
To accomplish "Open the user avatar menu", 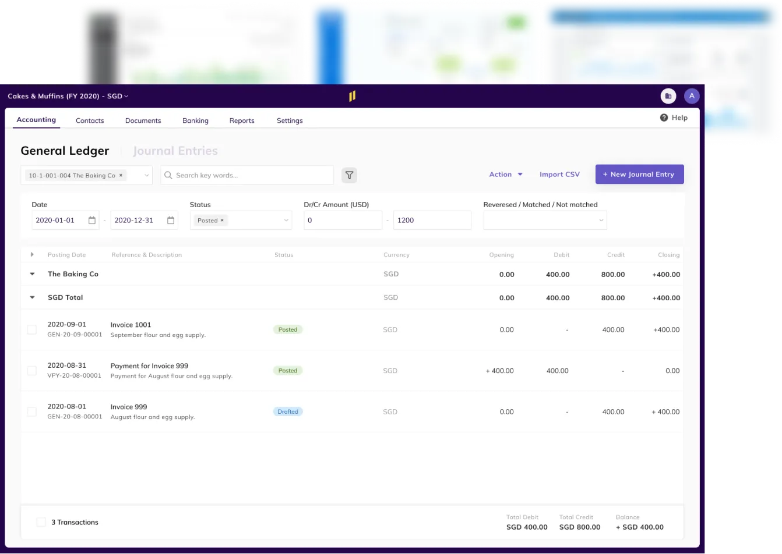I will click(692, 95).
